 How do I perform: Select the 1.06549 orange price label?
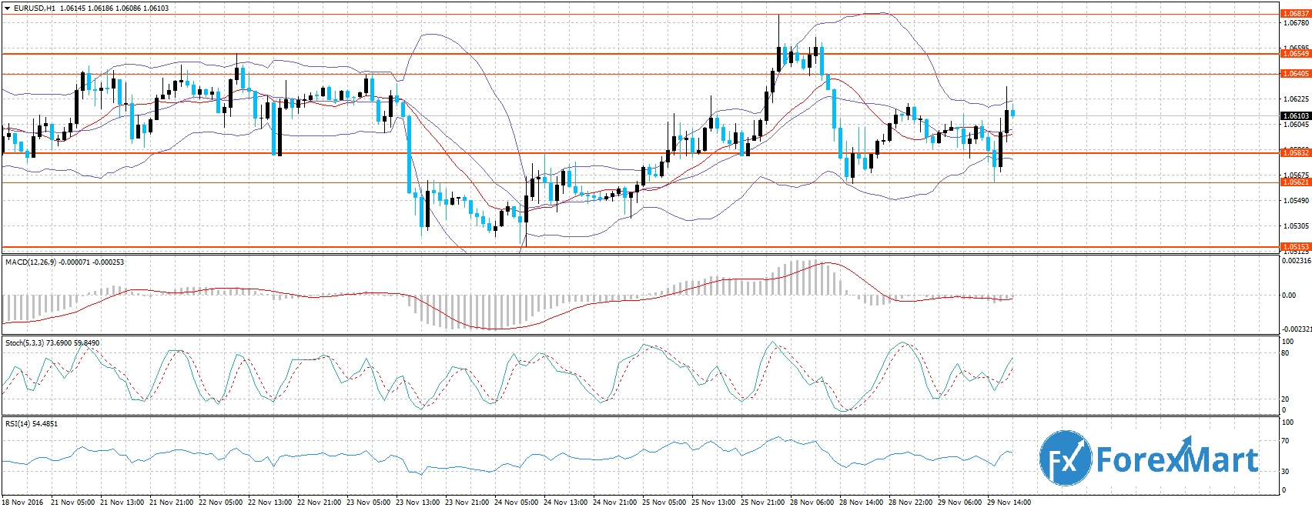click(x=1295, y=54)
